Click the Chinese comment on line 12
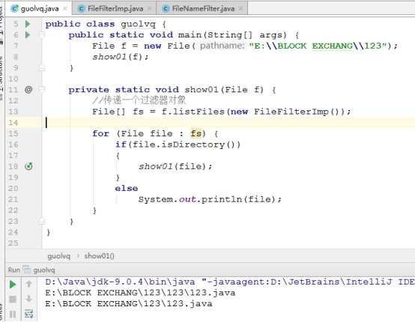415x322 pixels. [139, 100]
